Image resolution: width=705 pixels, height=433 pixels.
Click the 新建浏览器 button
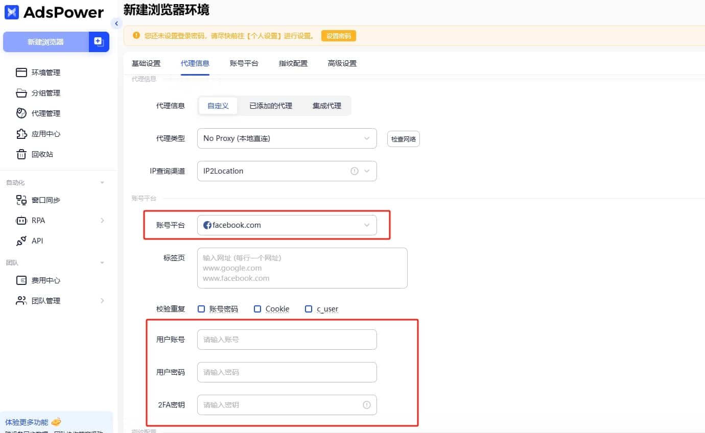coord(46,42)
